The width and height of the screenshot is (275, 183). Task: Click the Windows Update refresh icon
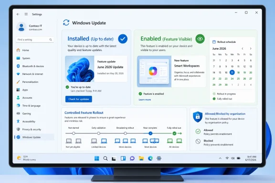point(66,22)
